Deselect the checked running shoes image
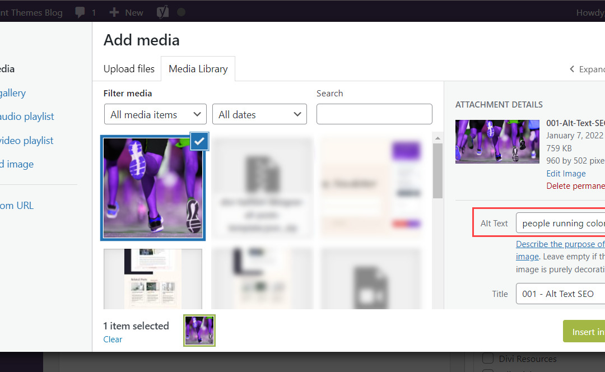 click(x=199, y=142)
